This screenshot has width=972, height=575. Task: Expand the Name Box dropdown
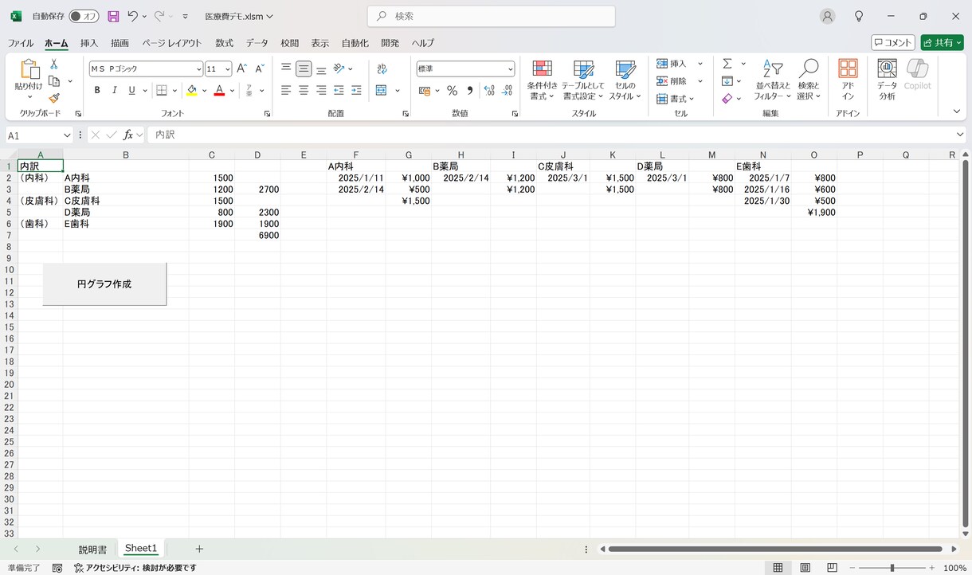[x=66, y=135]
